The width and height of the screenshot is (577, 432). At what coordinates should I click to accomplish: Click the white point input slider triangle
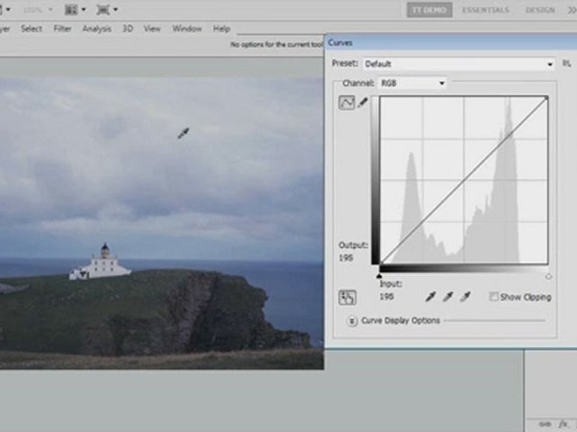click(548, 276)
